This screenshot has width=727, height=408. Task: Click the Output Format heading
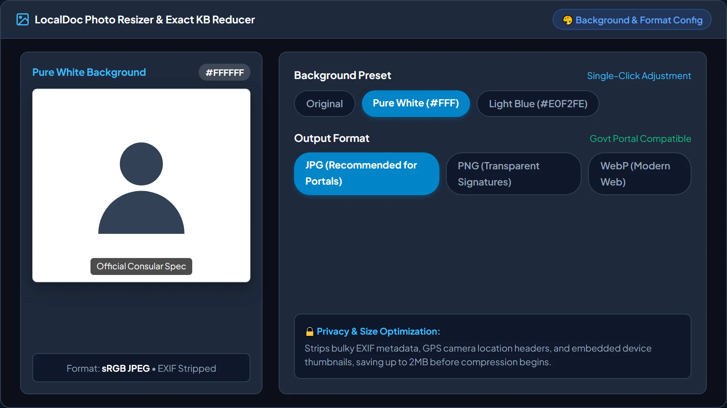point(332,138)
